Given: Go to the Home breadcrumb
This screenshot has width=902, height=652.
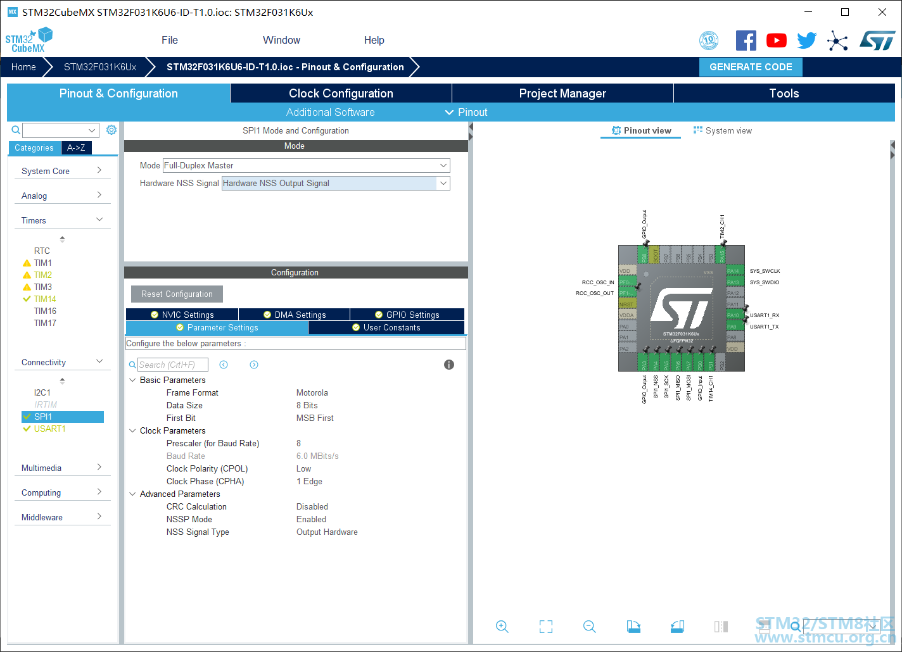Looking at the screenshot, I should click(23, 67).
